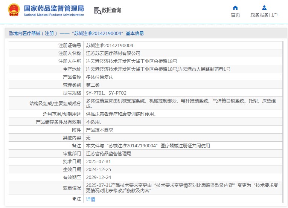Open the 数据查询 search icon
This screenshot has height=208, width=288.
(98, 11)
